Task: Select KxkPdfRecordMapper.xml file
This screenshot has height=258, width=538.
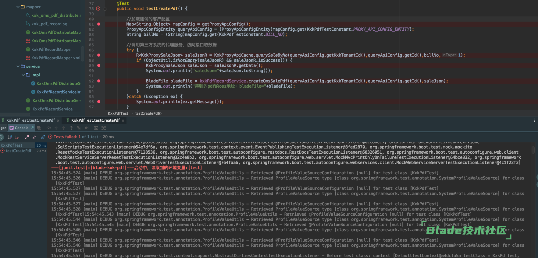Action: 56,58
